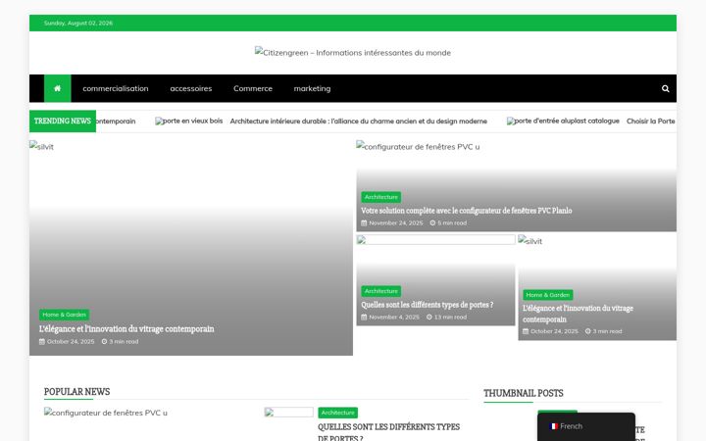Open the marketing menu item
Screen dimensions: 706x441
click(x=312, y=88)
